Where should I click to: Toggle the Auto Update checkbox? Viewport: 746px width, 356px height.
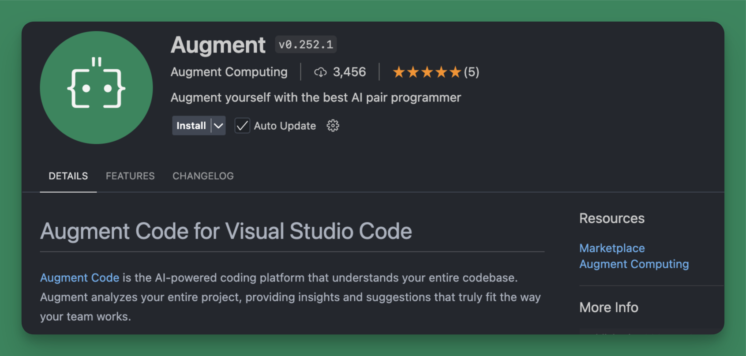pyautogui.click(x=242, y=126)
